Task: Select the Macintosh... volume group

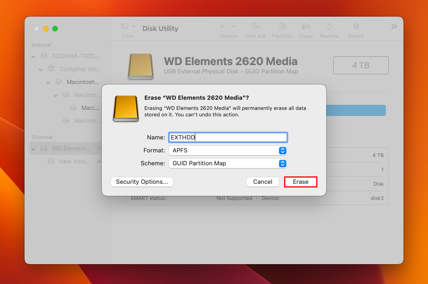Action: tap(83, 82)
